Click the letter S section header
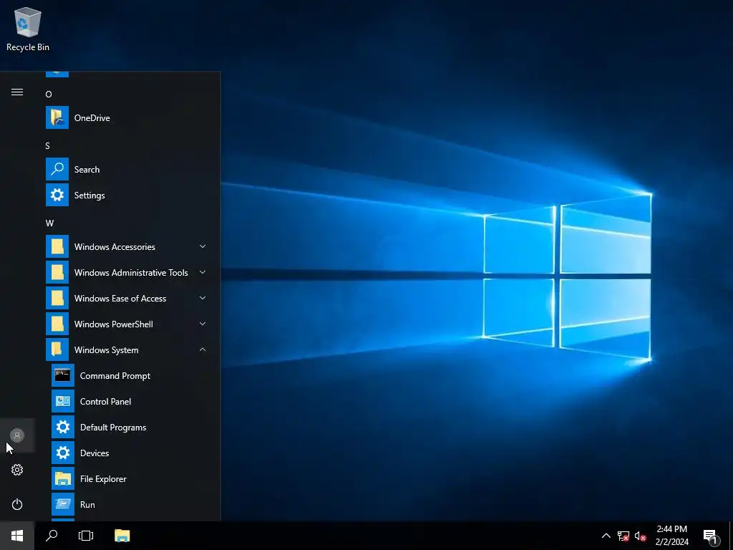The image size is (733, 550). (x=48, y=146)
